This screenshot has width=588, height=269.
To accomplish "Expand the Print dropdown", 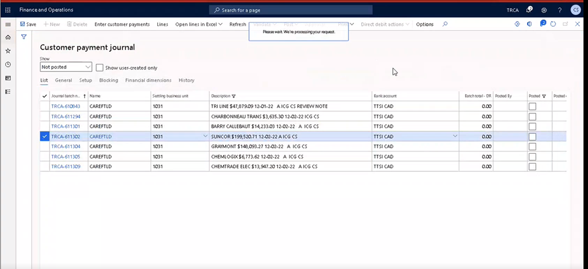I will click(346, 24).
